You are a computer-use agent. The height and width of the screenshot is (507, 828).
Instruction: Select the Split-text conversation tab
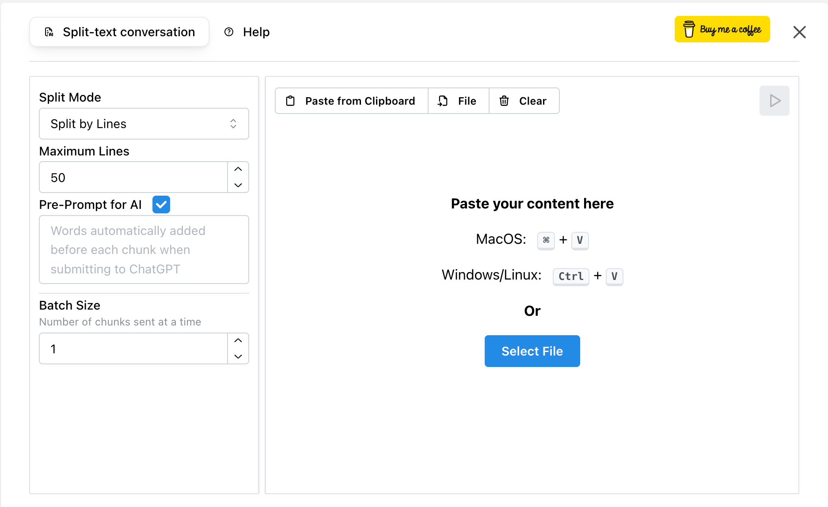pos(119,31)
